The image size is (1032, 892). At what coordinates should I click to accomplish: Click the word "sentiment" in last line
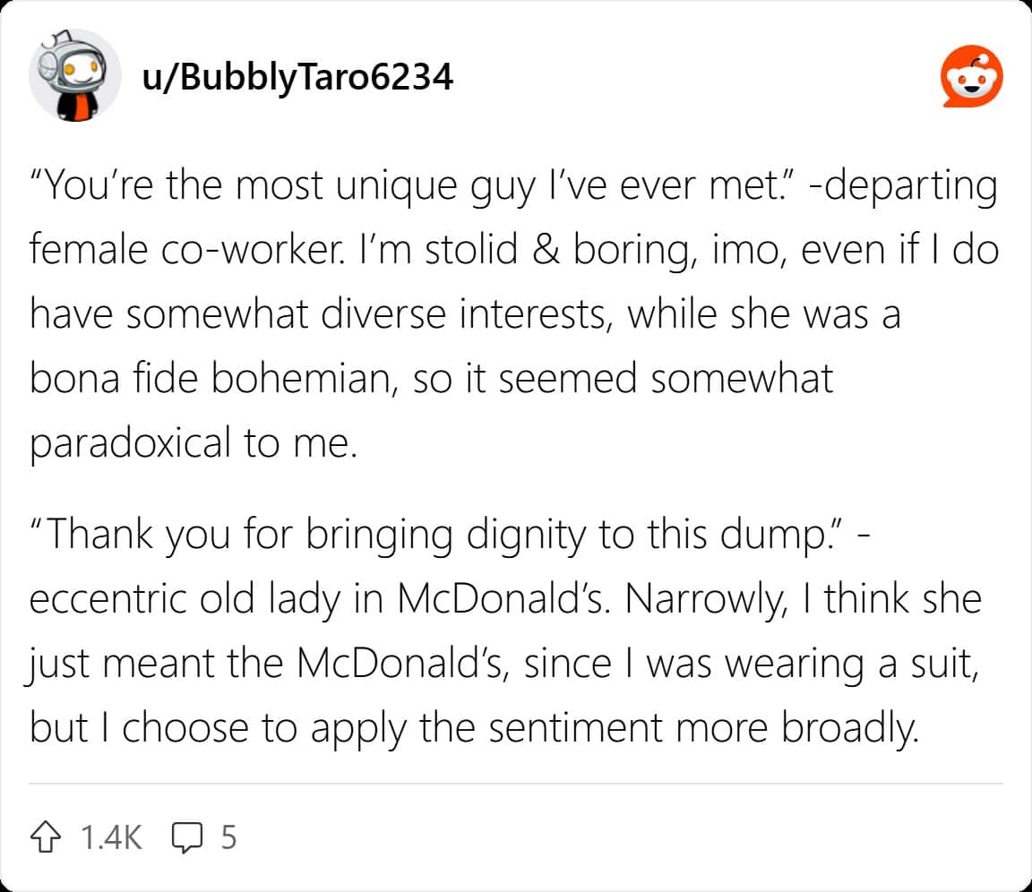(x=575, y=729)
